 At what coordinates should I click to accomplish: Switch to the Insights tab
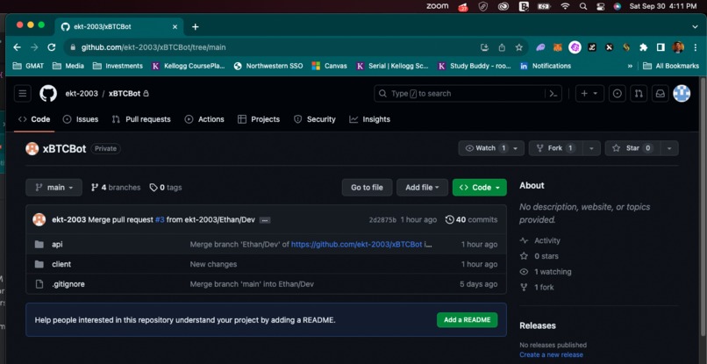pos(370,119)
